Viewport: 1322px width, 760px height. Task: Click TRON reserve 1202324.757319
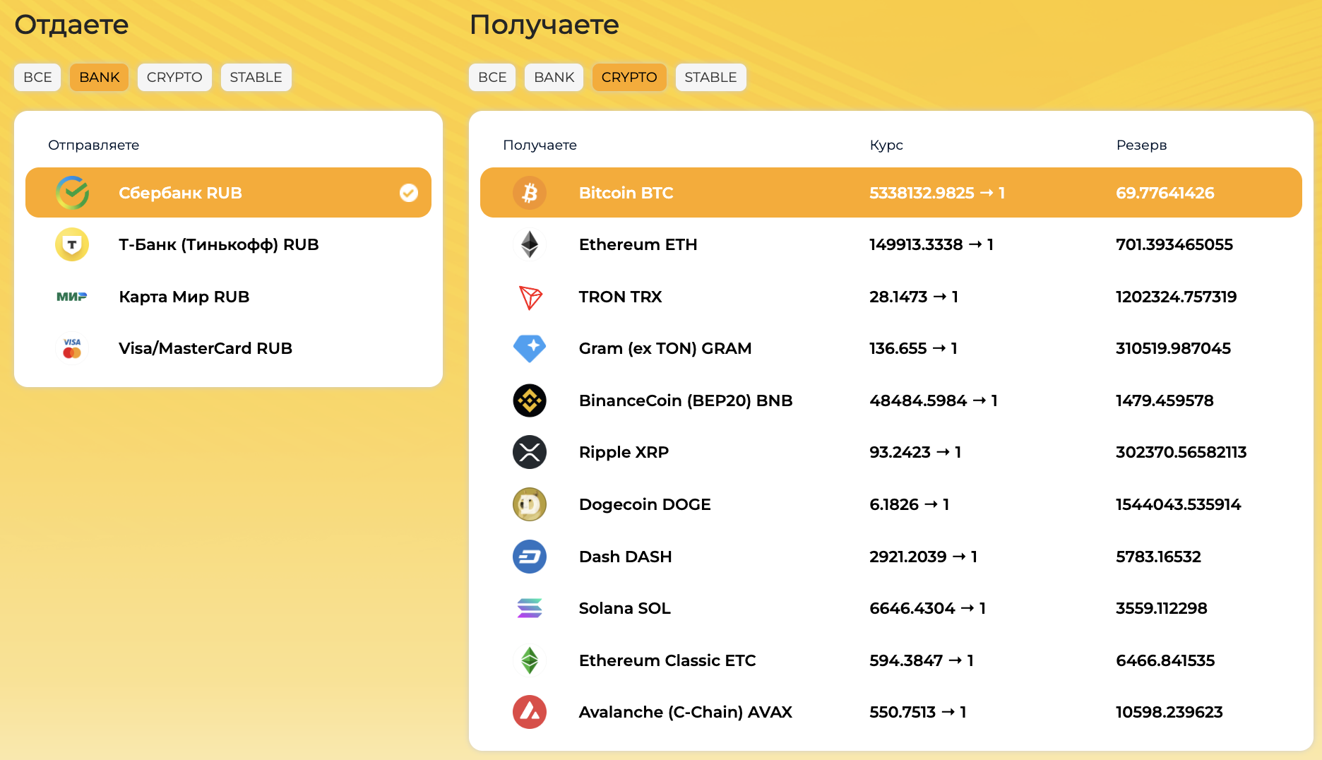click(x=1177, y=297)
